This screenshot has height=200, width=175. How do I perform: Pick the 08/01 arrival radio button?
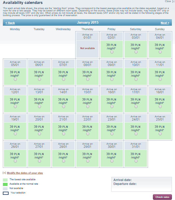click(88, 79)
